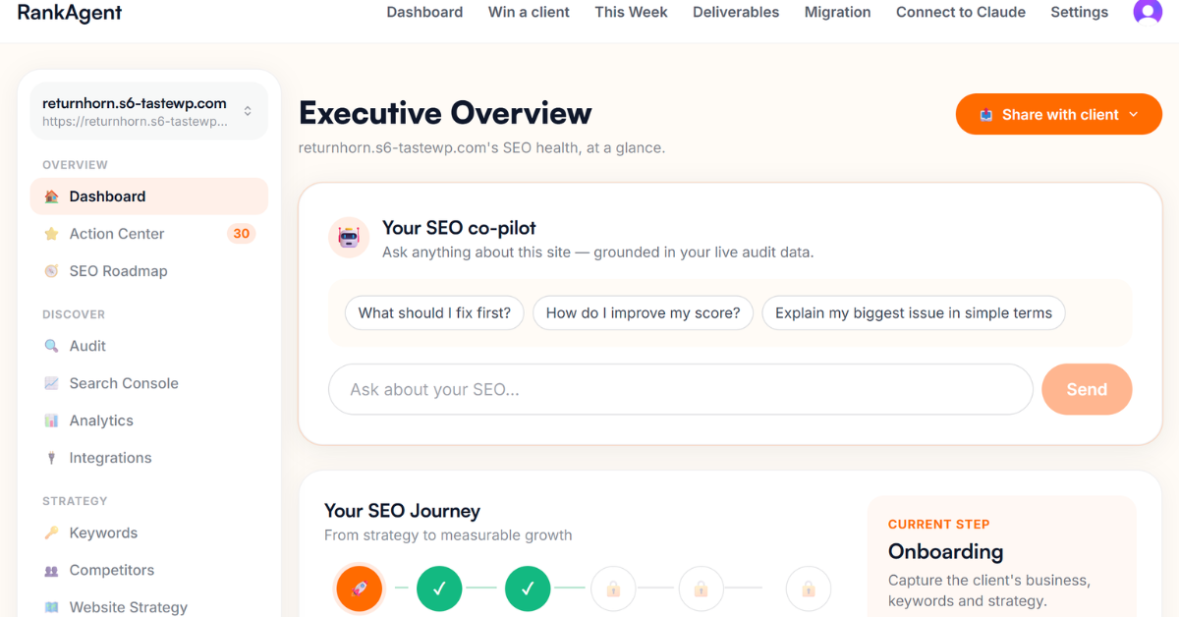The width and height of the screenshot is (1179, 617).
Task: Go to Connect to Claude tab
Action: 961,12
